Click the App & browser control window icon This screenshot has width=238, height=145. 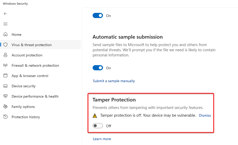5,76
